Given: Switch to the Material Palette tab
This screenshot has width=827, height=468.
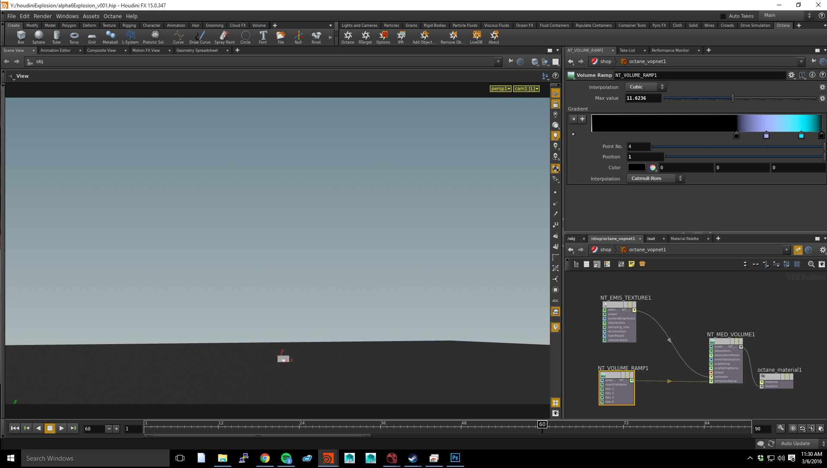Looking at the screenshot, I should 685,239.
